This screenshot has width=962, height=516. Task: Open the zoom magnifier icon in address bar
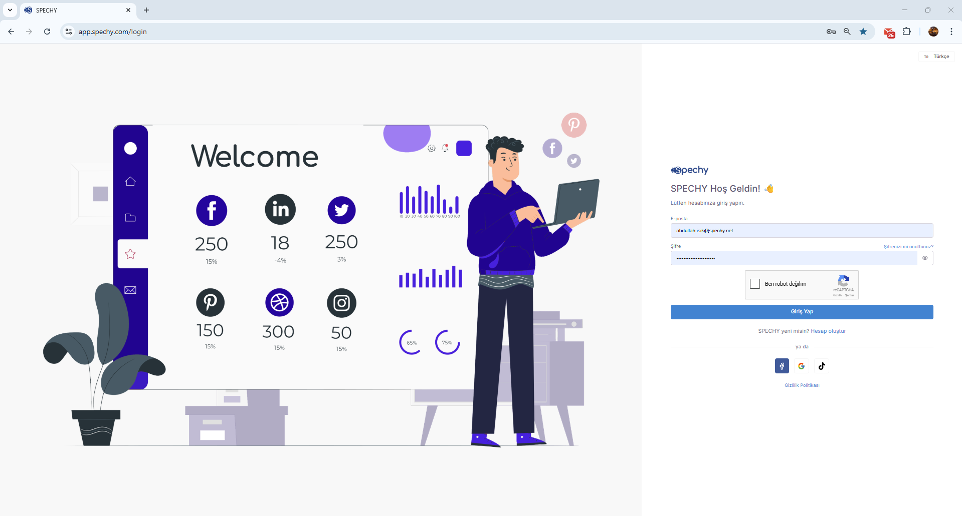coord(847,32)
